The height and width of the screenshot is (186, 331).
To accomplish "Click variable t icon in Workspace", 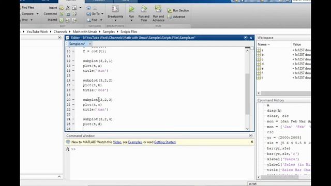I will (x=259, y=78).
